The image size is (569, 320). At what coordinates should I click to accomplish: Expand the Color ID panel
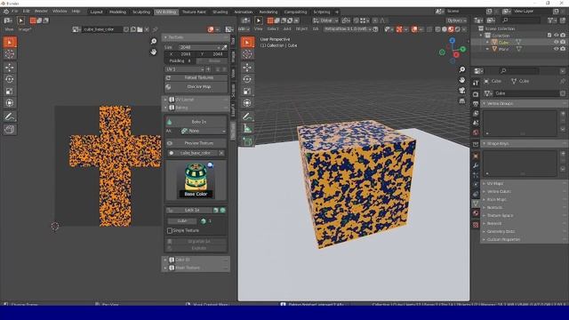196,260
